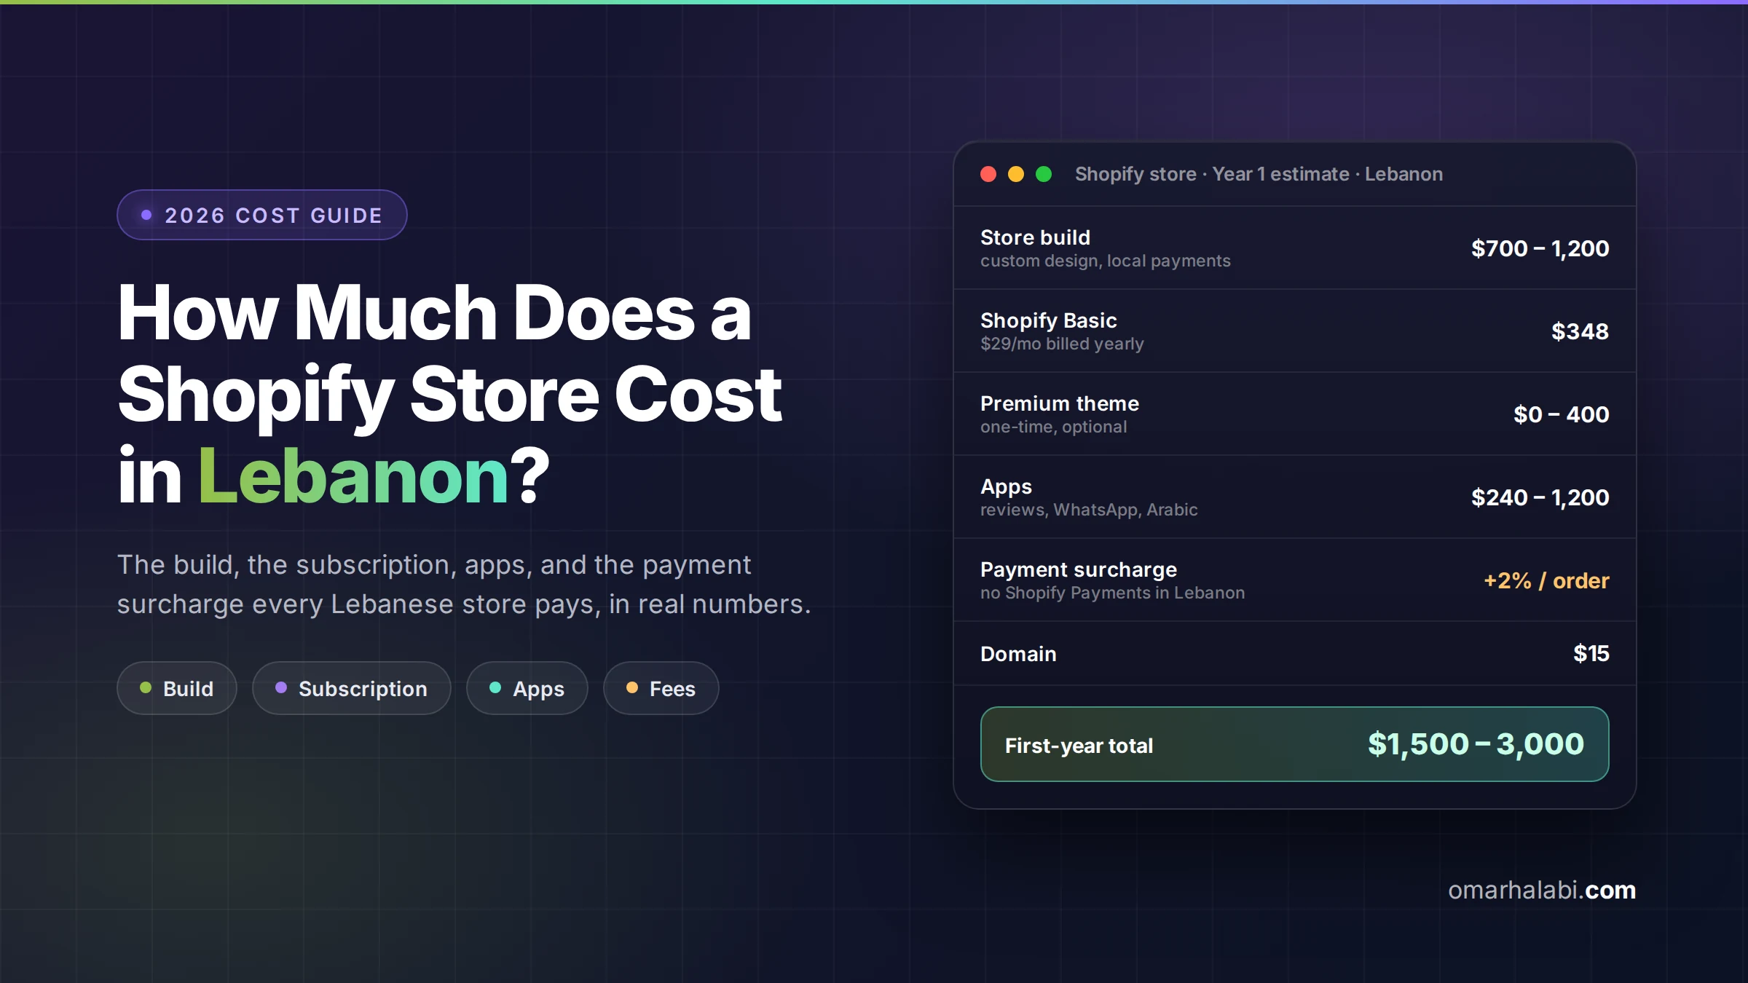Click the red window dot

988,174
